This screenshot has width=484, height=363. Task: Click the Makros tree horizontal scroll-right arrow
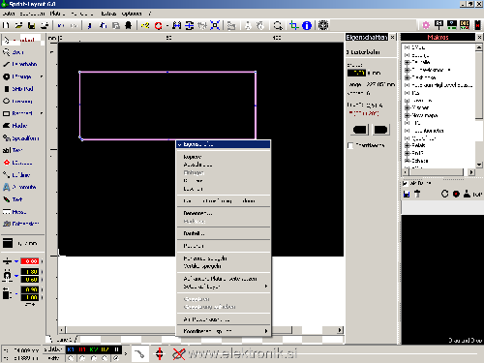(x=471, y=172)
